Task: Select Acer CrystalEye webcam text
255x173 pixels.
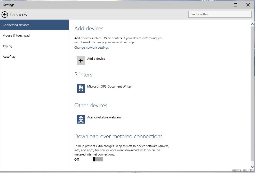Action: point(104,117)
